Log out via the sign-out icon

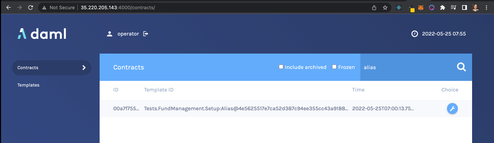tap(145, 34)
